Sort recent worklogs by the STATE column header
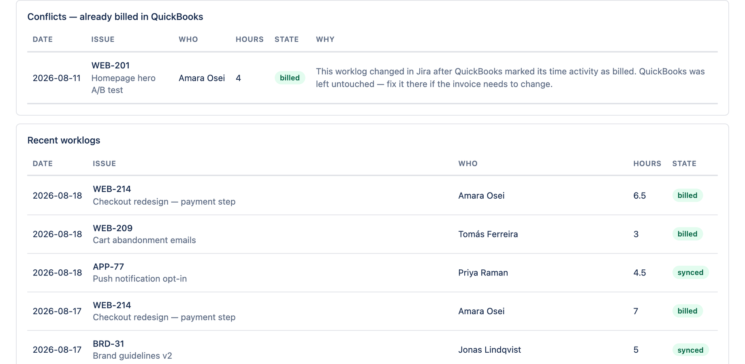 (x=684, y=163)
